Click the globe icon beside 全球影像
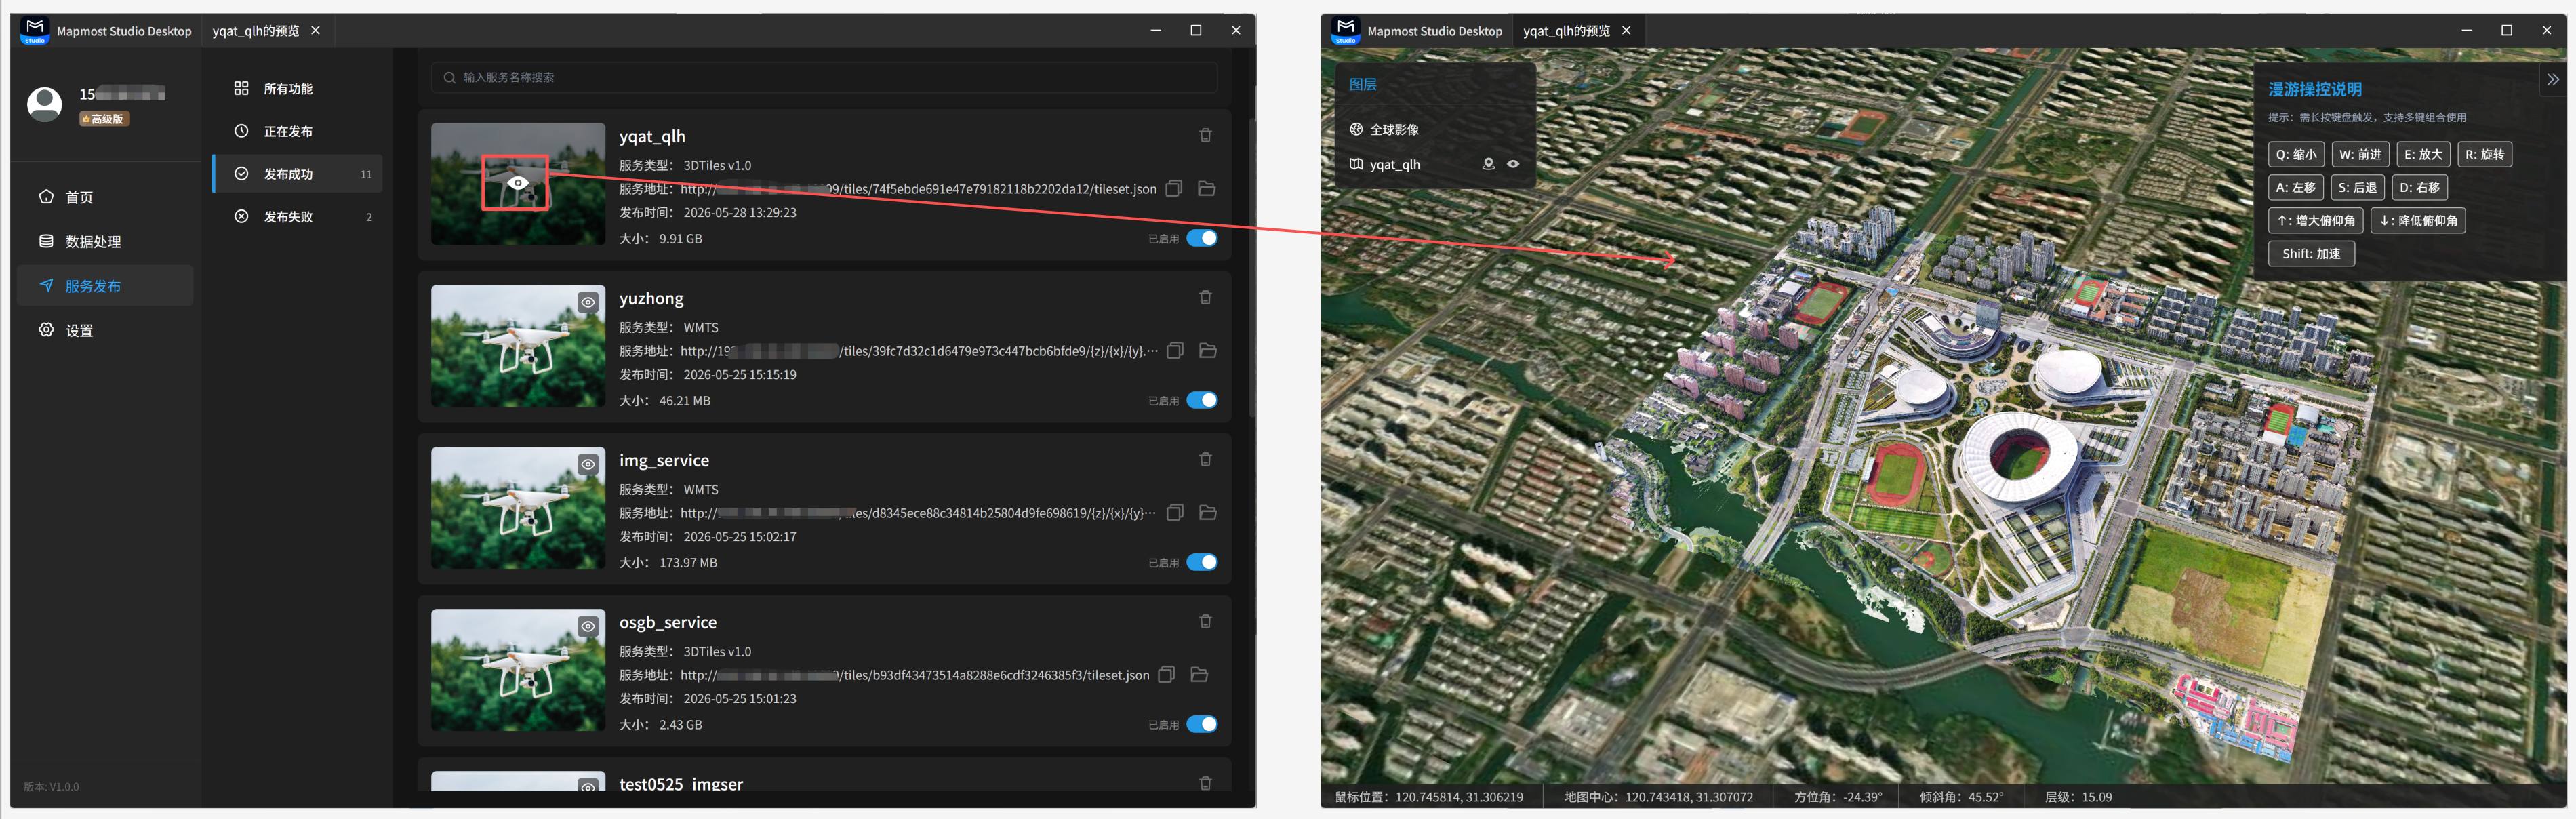Image resolution: width=2576 pixels, height=819 pixels. [x=1356, y=129]
